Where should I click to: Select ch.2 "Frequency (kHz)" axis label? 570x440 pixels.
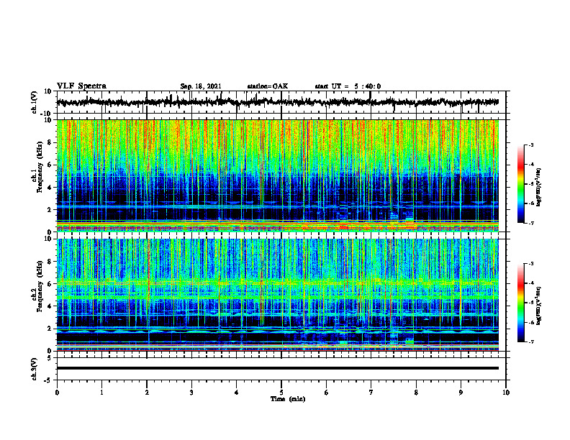pos(40,285)
